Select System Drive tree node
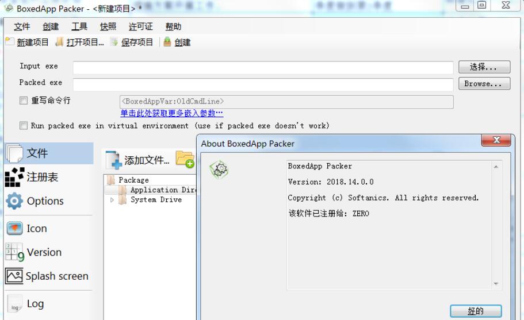Viewport: 524px width, 320px height. [x=156, y=199]
